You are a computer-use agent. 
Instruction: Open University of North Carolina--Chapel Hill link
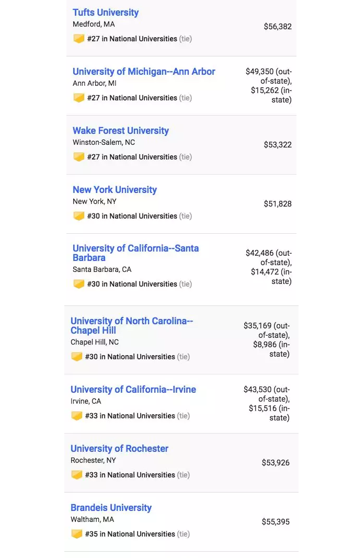coord(132,325)
